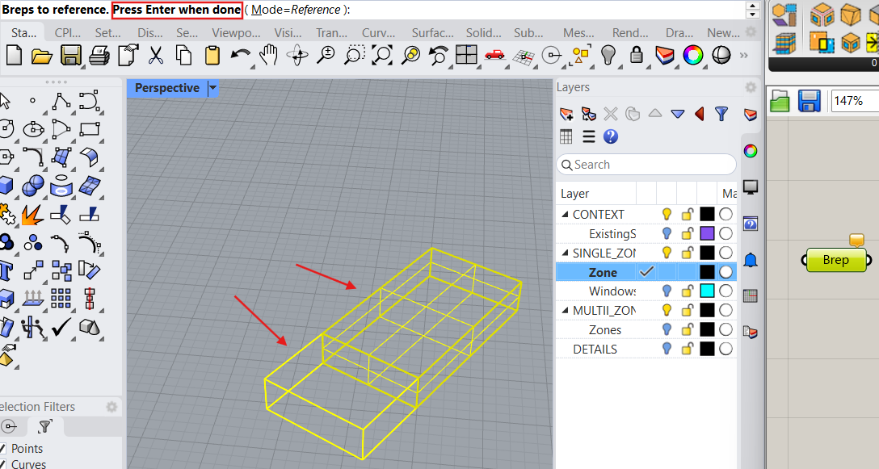Toggle visibility bulb of CONTEXT layer
This screenshot has width=879, height=469.
pyautogui.click(x=667, y=214)
